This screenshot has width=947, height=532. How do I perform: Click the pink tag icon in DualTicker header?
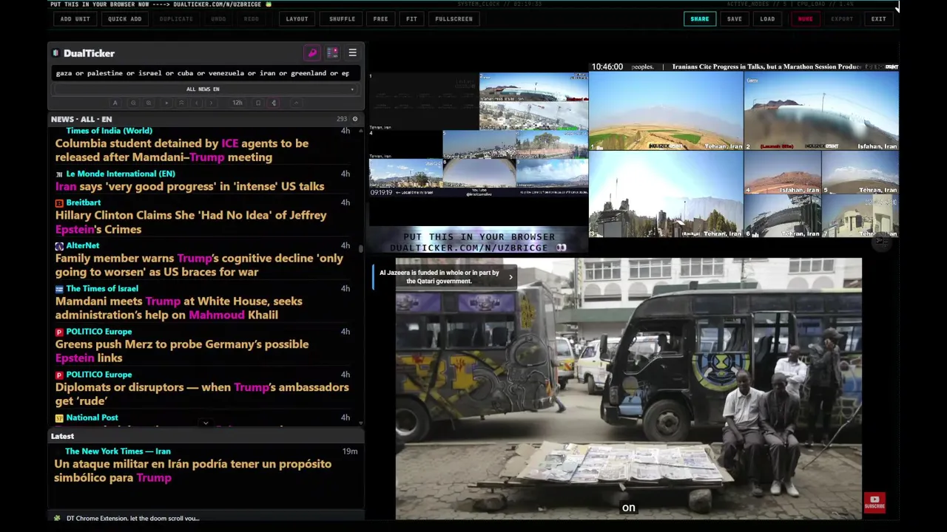tap(312, 53)
